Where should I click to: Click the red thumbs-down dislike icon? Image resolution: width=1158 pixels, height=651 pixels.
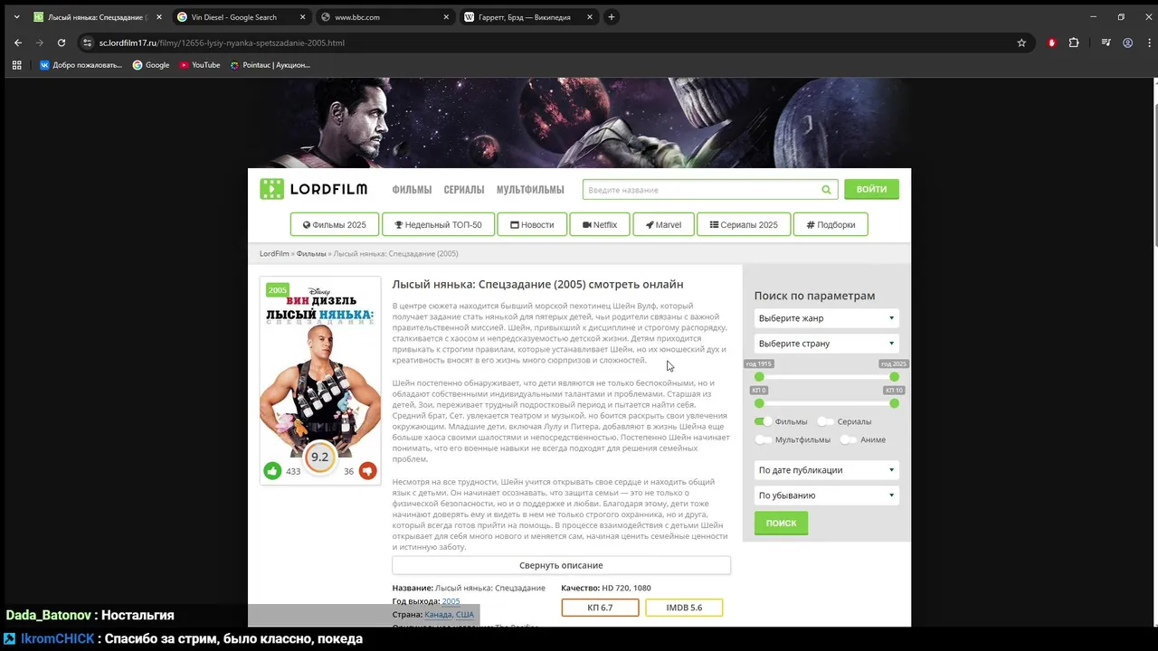tap(367, 470)
